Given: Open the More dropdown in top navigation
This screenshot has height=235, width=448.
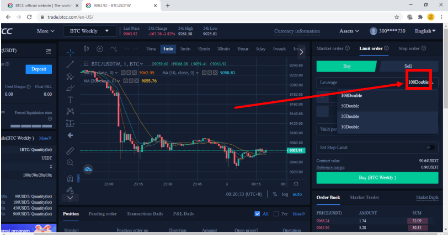Looking at the screenshot, I should [x=45, y=31].
